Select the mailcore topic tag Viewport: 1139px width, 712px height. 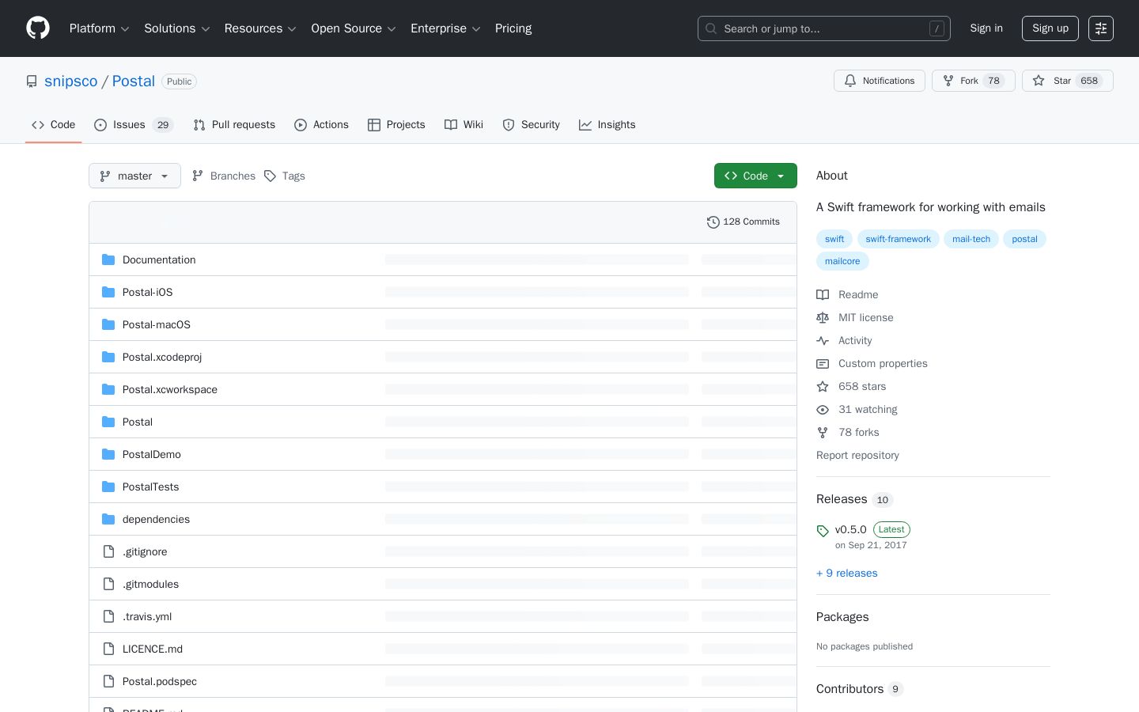point(842,261)
